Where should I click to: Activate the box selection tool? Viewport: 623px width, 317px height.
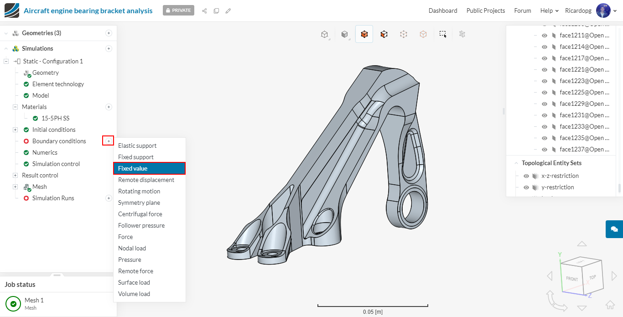coord(442,34)
